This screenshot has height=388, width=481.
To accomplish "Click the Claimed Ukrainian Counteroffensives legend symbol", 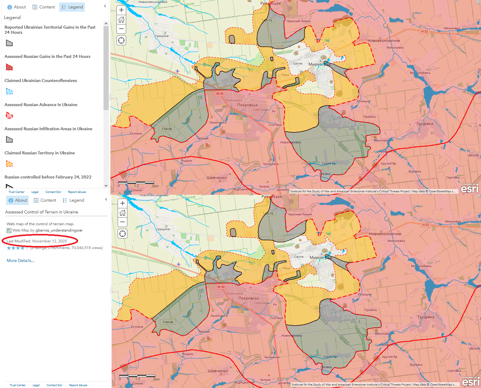I will tap(9, 91).
